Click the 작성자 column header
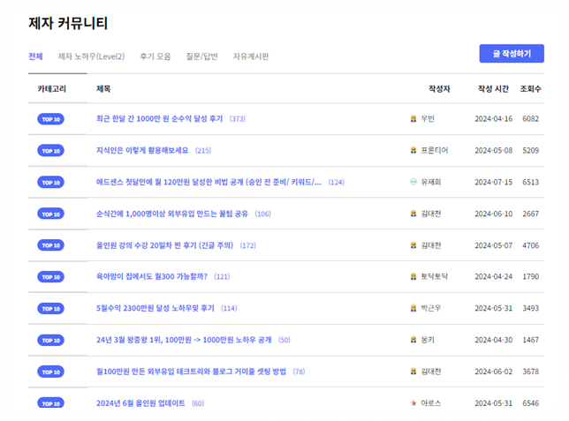This screenshot has height=421, width=569. [x=439, y=89]
